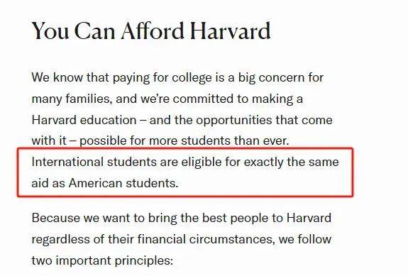Click the line 'aid as American students.'
The image size is (408, 276).
coord(105,183)
